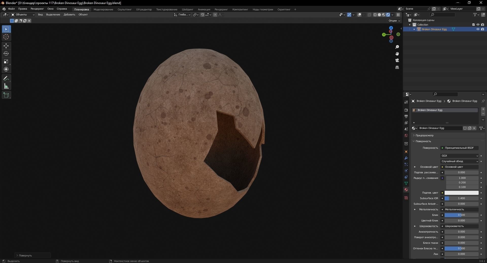This screenshot has width=487, height=263.
Task: Hide Broken Dinosaur Egg with eye icon
Action: (478, 29)
